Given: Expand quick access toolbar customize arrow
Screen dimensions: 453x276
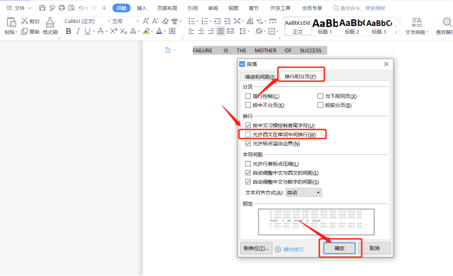Looking at the screenshot, I should tap(104, 8).
